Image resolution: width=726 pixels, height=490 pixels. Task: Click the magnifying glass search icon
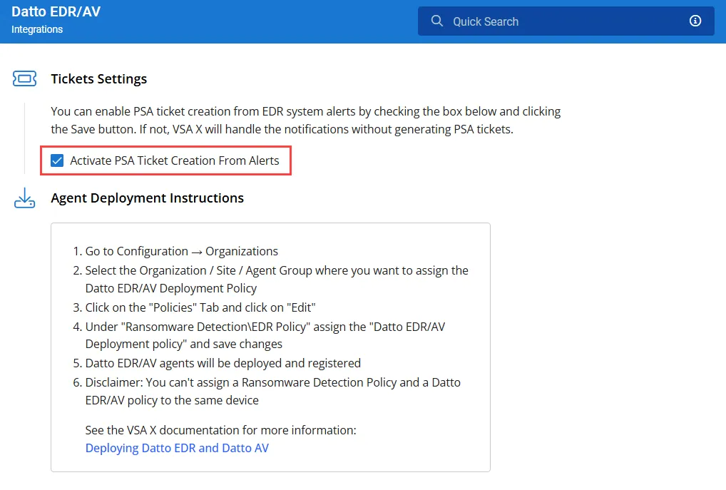coord(437,21)
